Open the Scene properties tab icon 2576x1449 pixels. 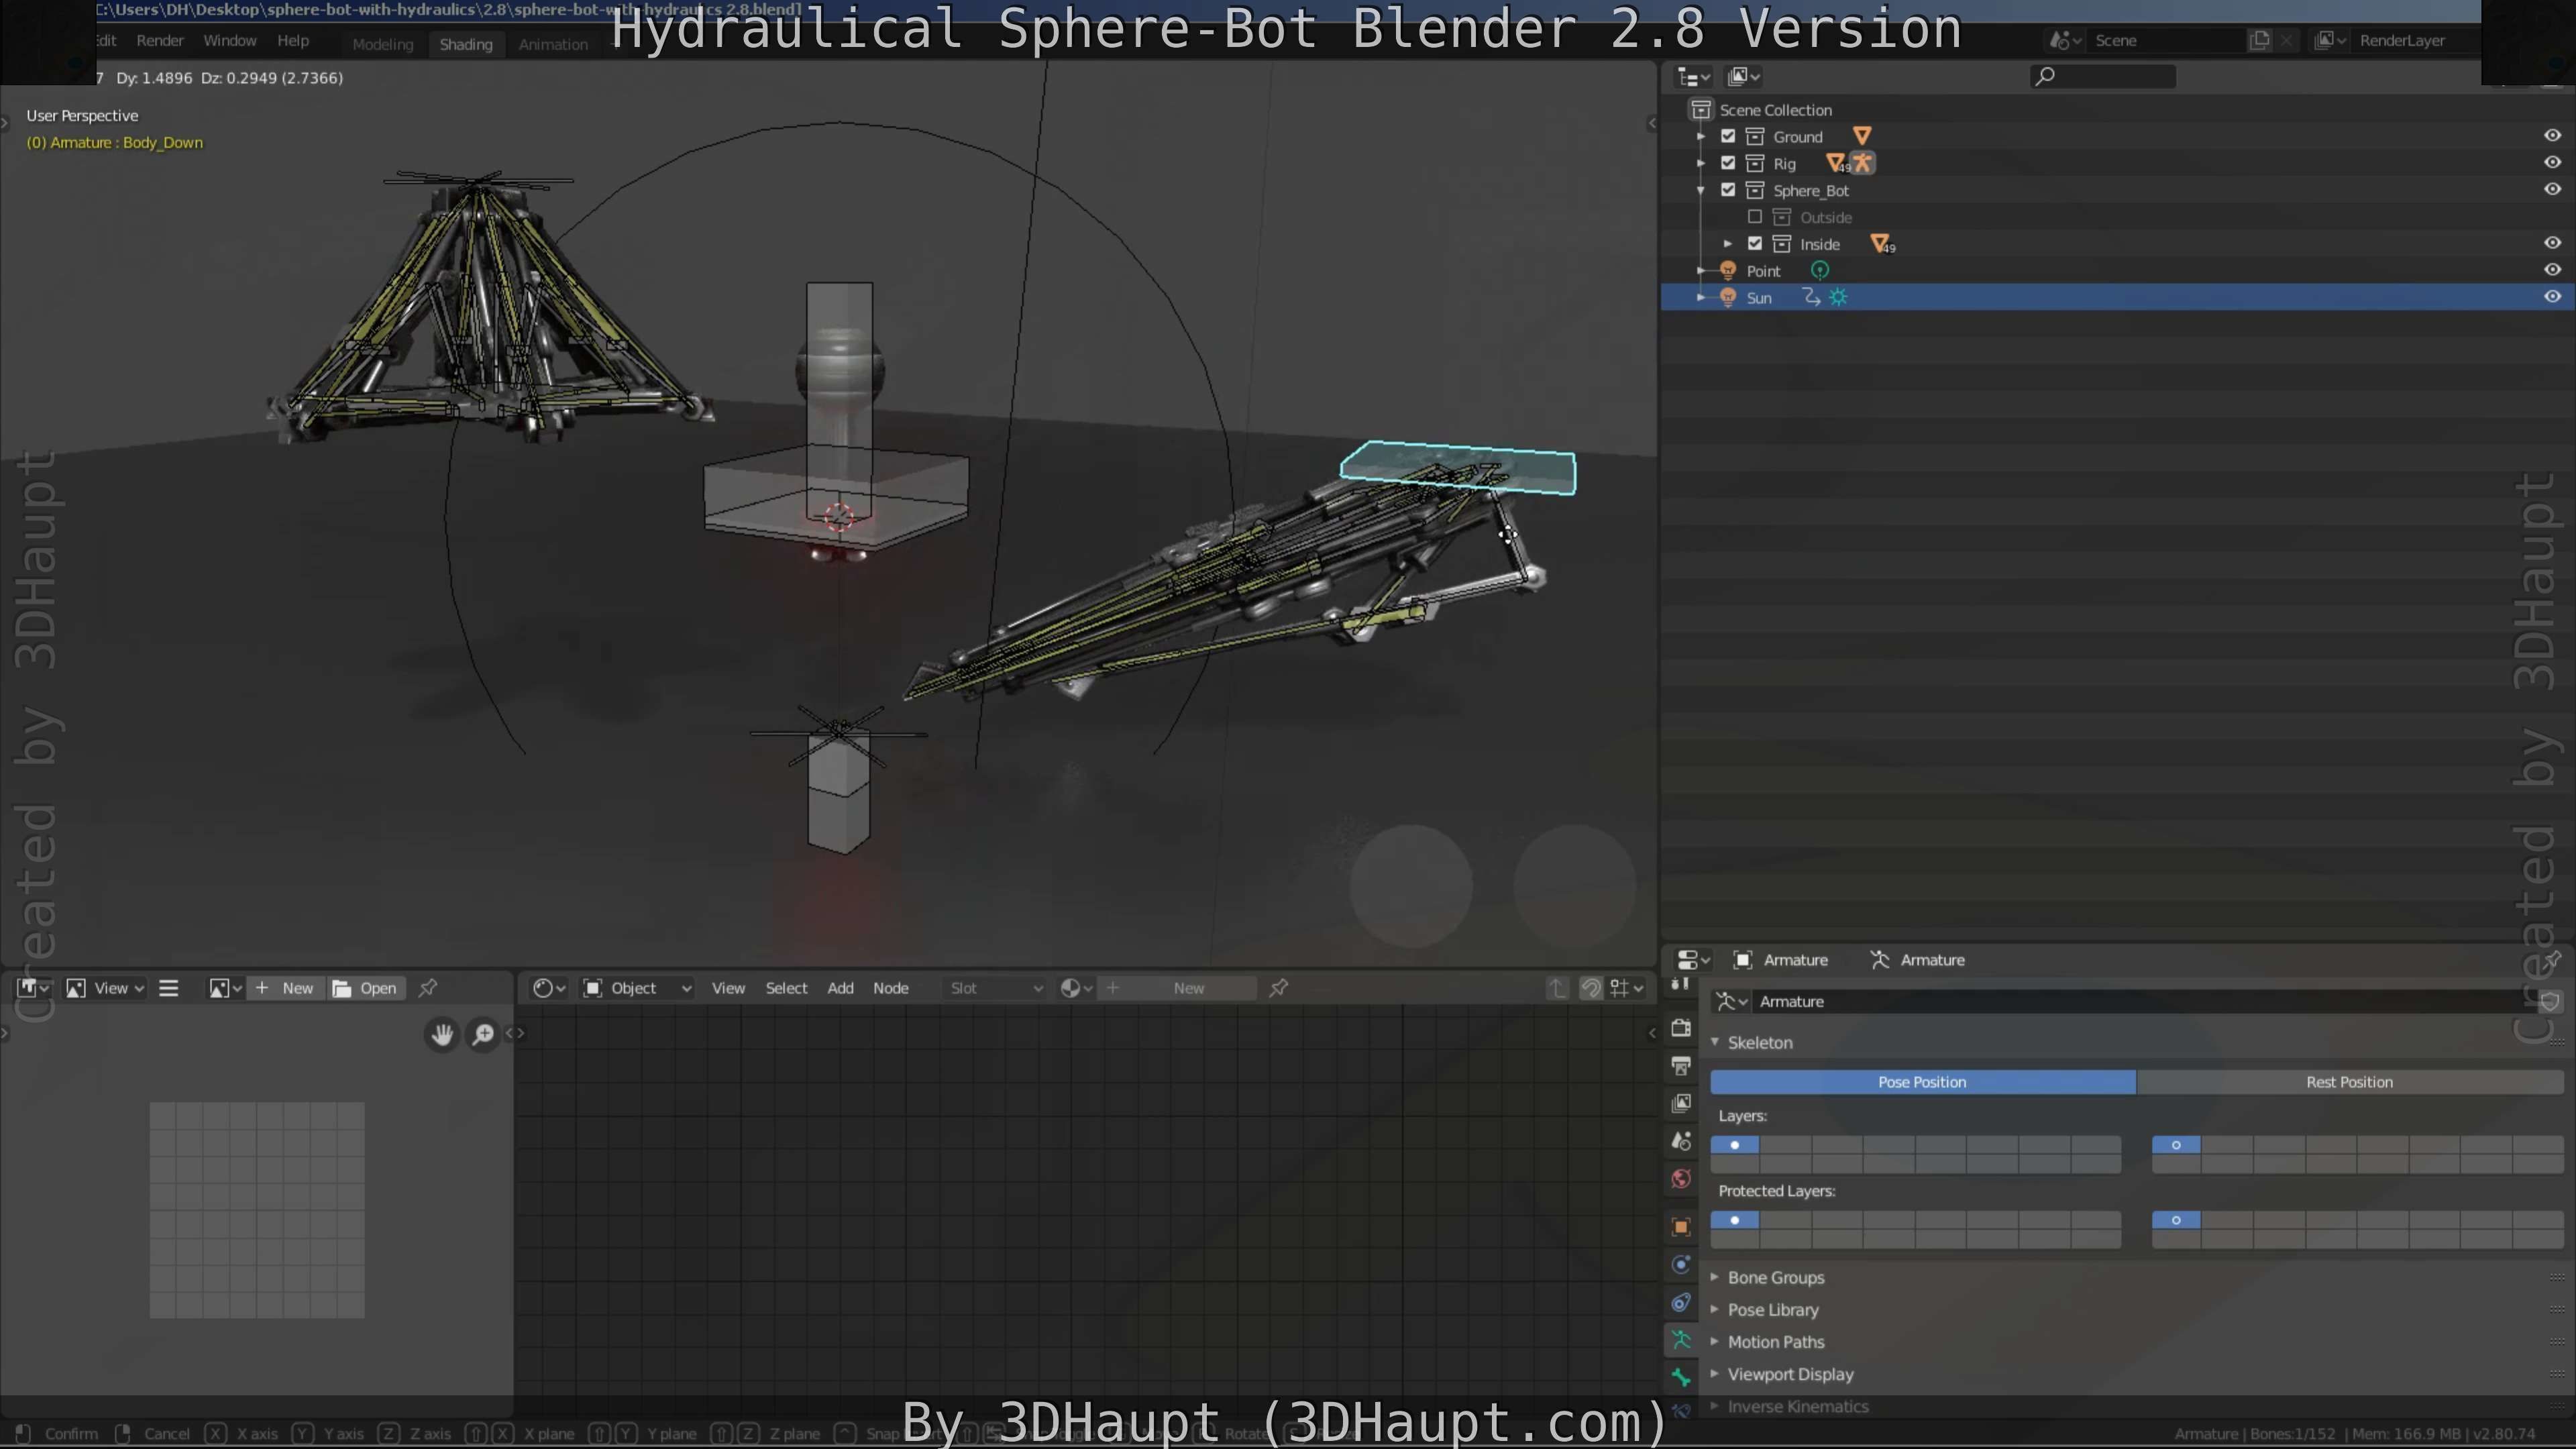tap(1681, 1141)
